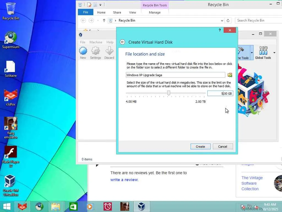Switch to VirtualBox in the taskbar
This screenshot has height=212, width=282.
(142, 206)
